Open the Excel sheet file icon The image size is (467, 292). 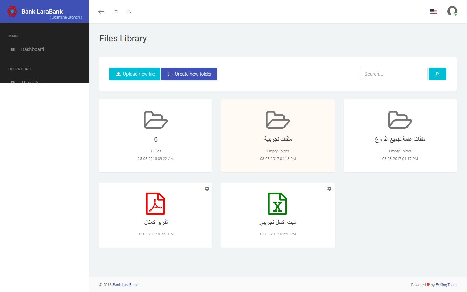click(x=278, y=203)
